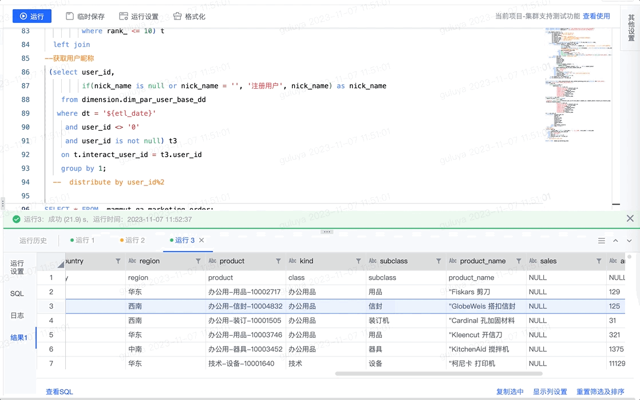Image resolution: width=640 pixels, height=400 pixels.
Task: Click the panel drag handle ellipsis
Action: [326, 232]
